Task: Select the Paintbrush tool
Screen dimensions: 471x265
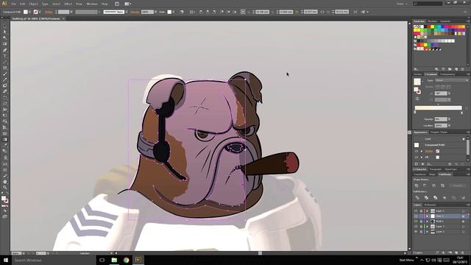Action: click(5, 74)
